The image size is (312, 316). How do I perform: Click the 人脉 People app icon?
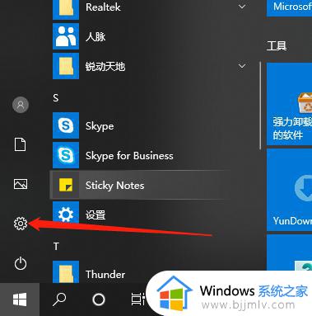click(66, 36)
